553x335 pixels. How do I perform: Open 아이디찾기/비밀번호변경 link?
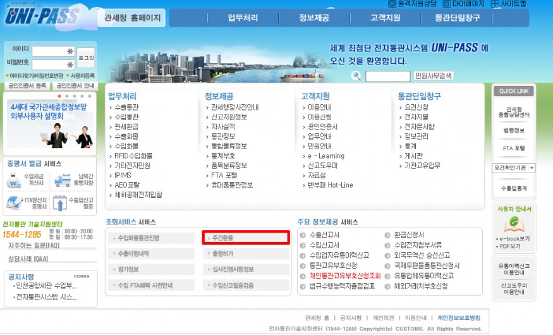(35, 76)
